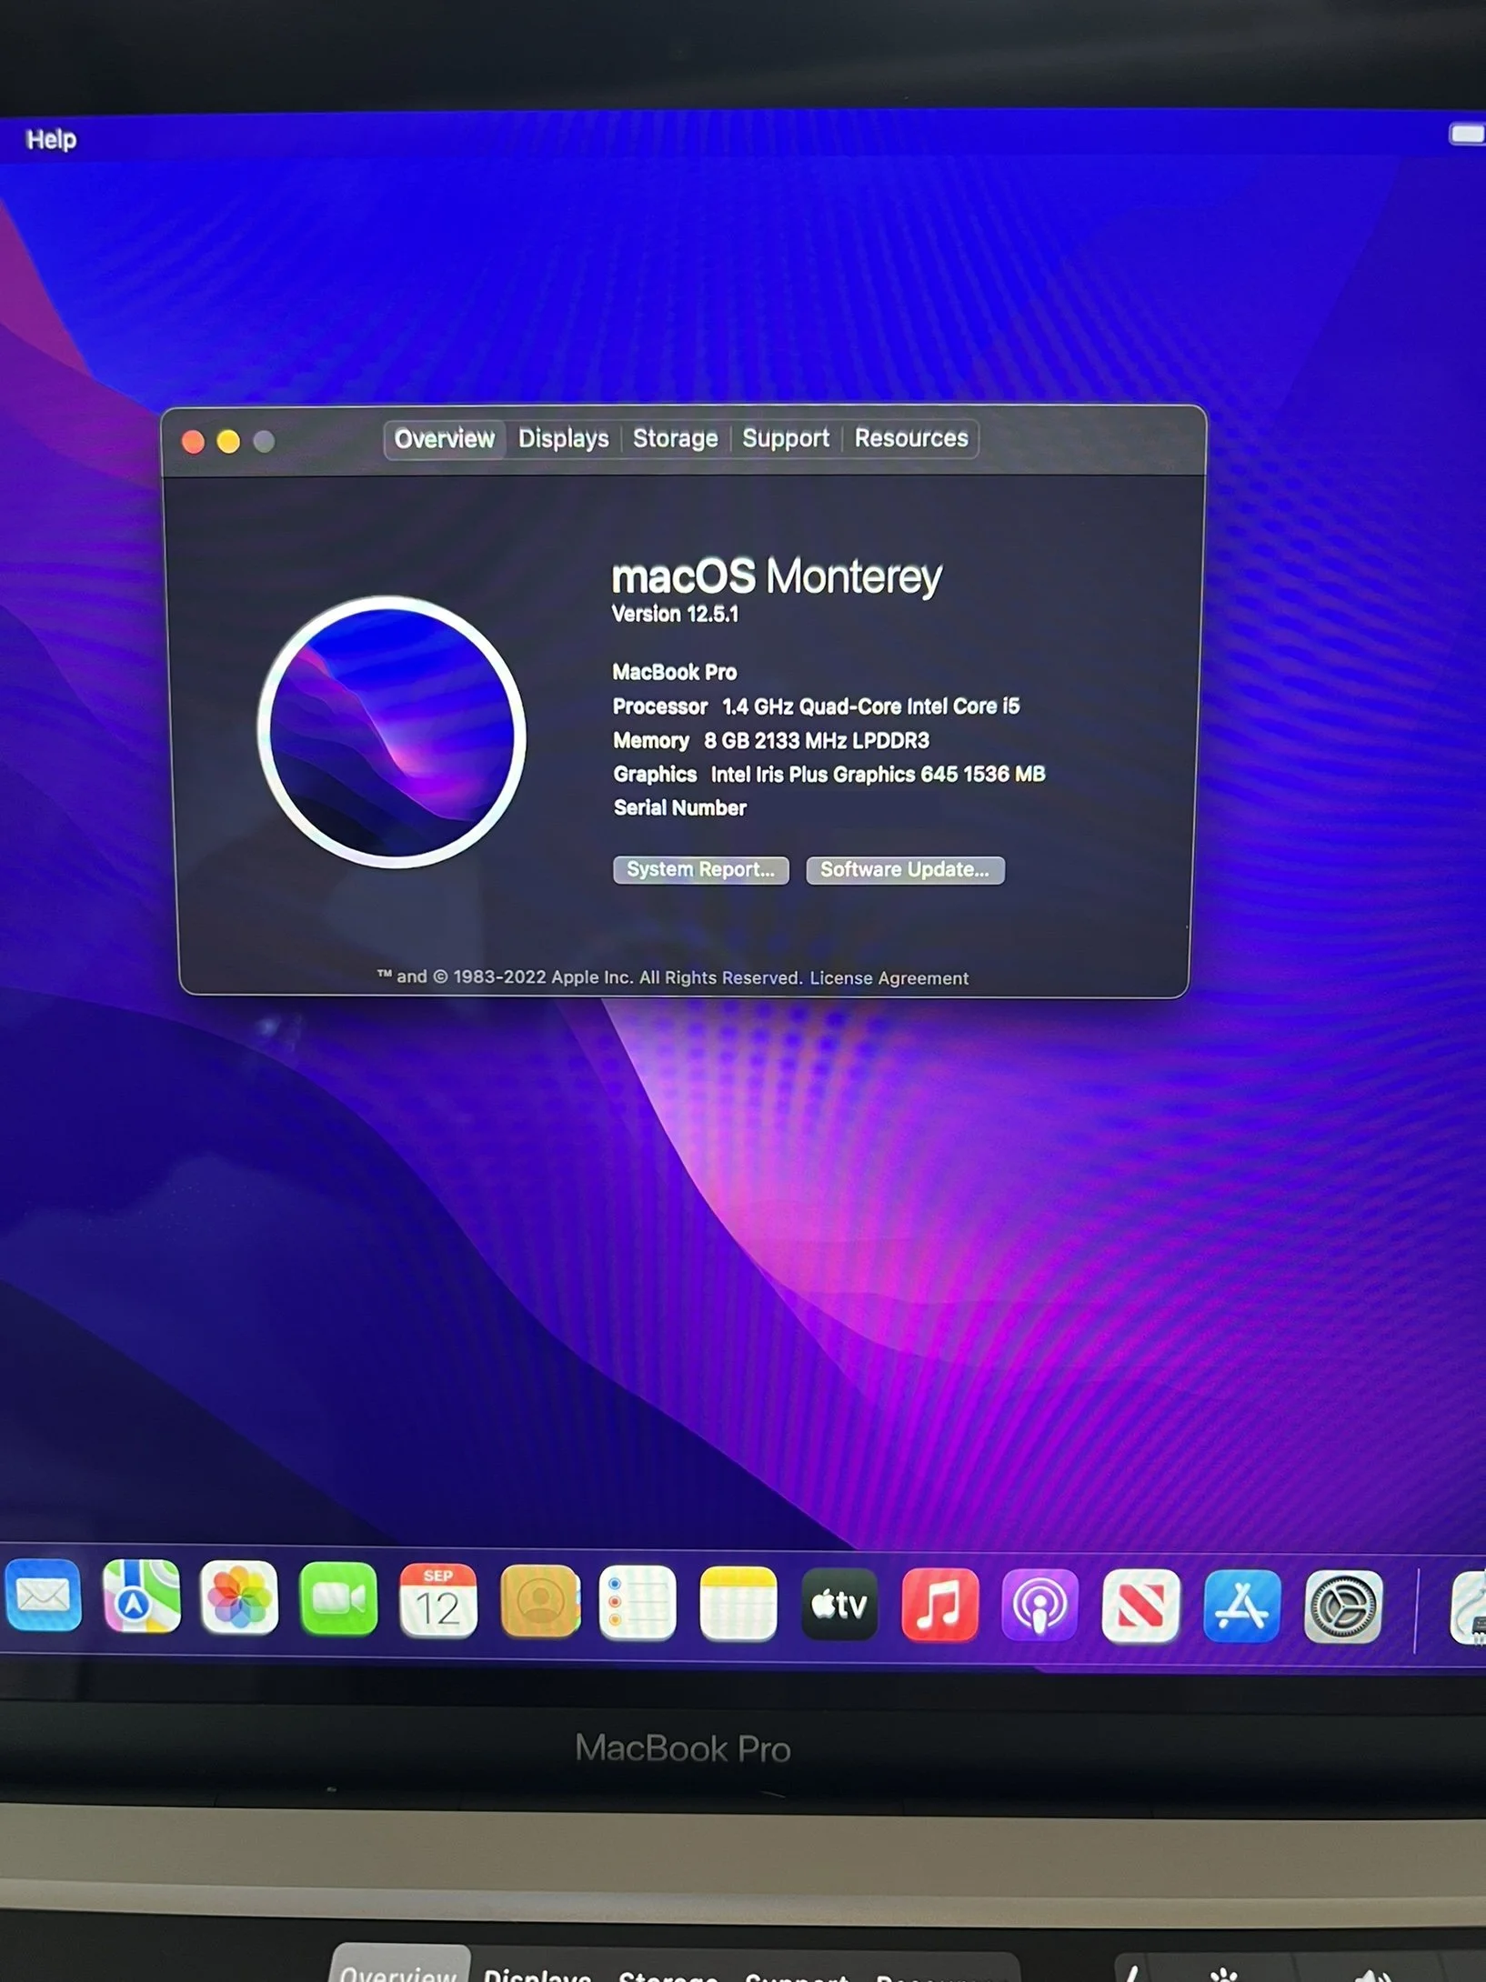Click the menu bar status icon at right
The width and height of the screenshot is (1486, 1982).
pos(1467,135)
